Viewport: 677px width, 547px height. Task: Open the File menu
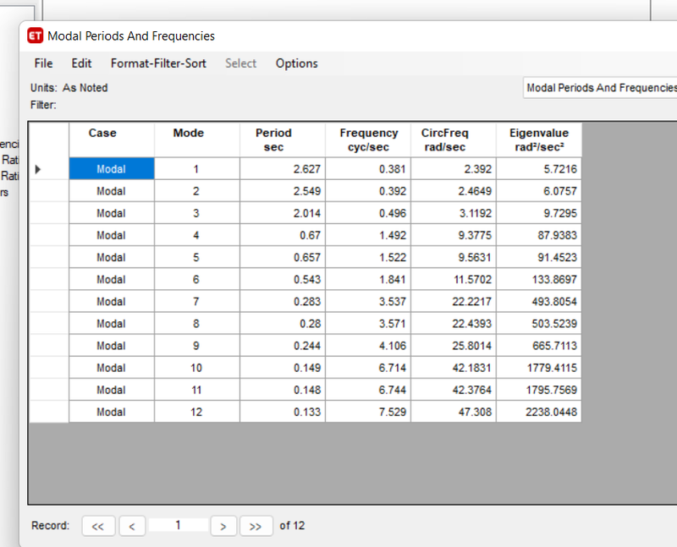pos(44,63)
